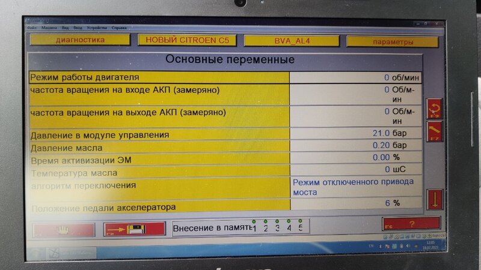Select memory slot 3 indicator
481x270 pixels.
tap(277, 227)
